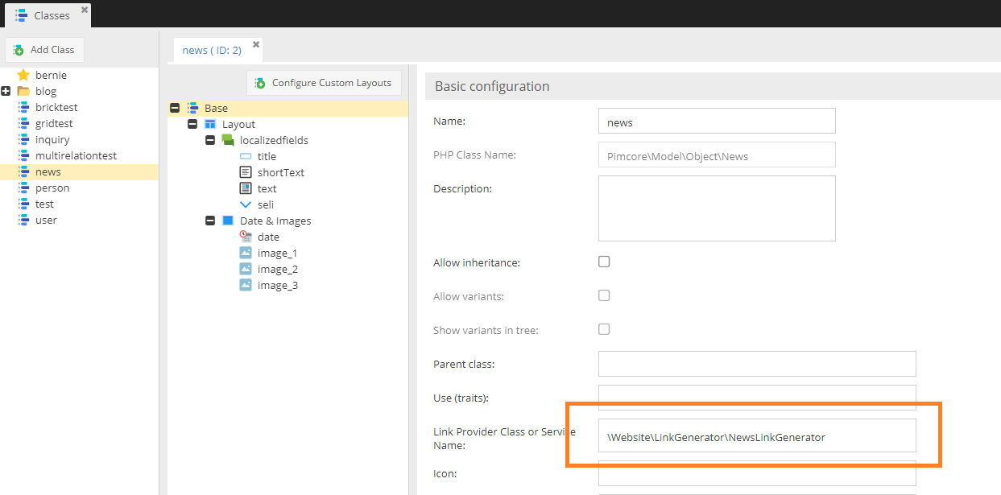Click the date field calendar icon
Viewport: 1001px width, 495px height.
click(x=246, y=237)
